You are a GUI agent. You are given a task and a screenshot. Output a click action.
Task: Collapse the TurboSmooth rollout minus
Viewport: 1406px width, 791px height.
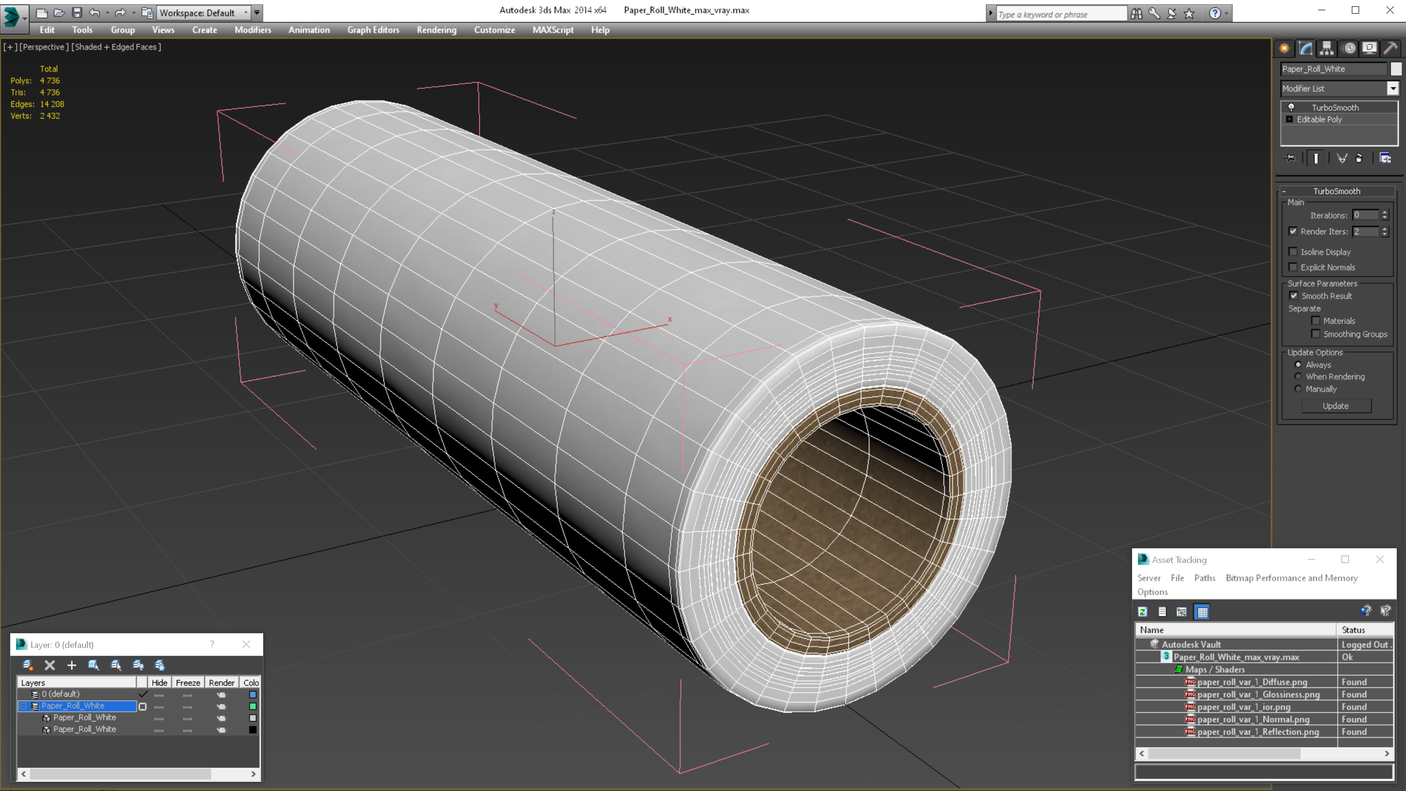1284,191
